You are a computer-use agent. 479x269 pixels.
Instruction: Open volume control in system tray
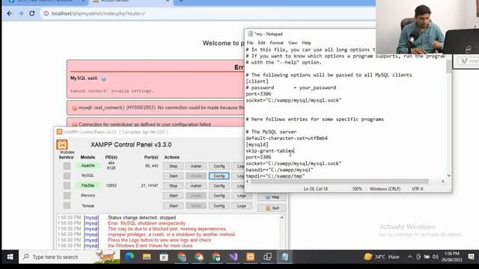coord(435,257)
